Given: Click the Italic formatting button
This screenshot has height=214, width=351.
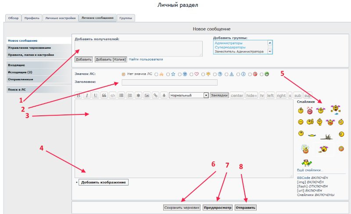Looking at the screenshot, I should (87, 95).
